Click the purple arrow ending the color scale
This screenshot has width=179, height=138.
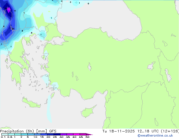(89, 134)
